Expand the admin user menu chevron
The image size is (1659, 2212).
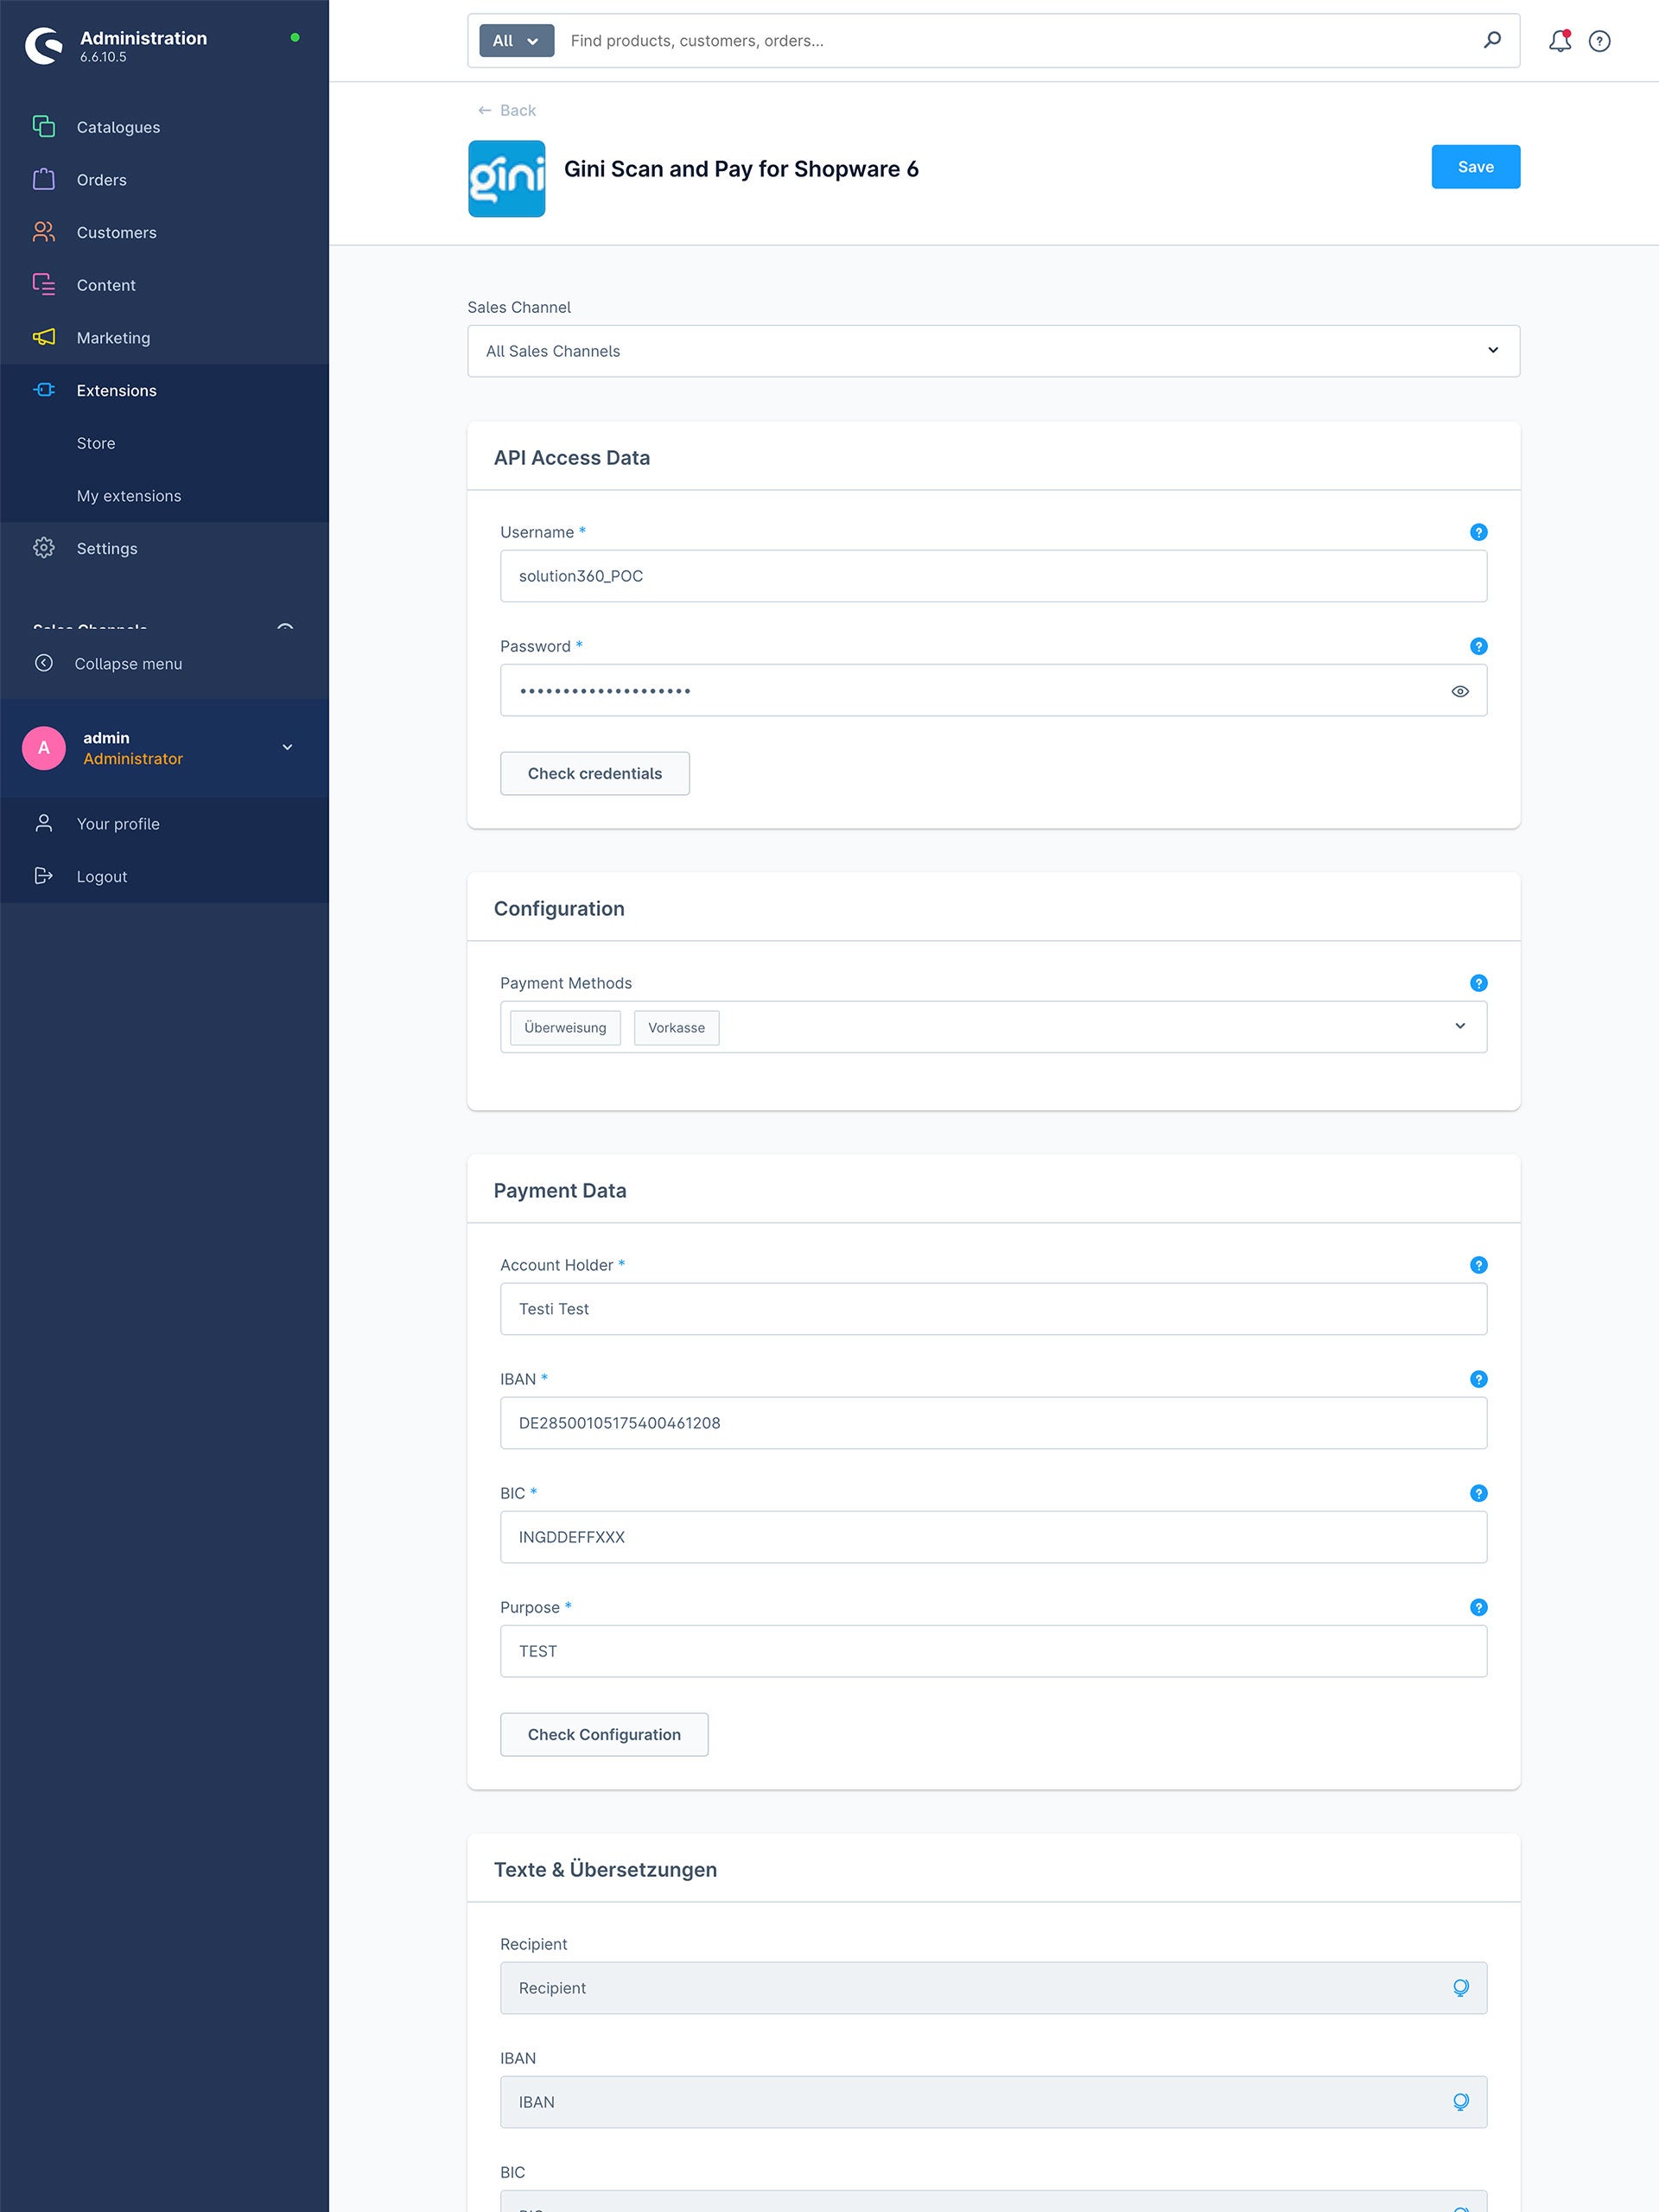(x=287, y=747)
